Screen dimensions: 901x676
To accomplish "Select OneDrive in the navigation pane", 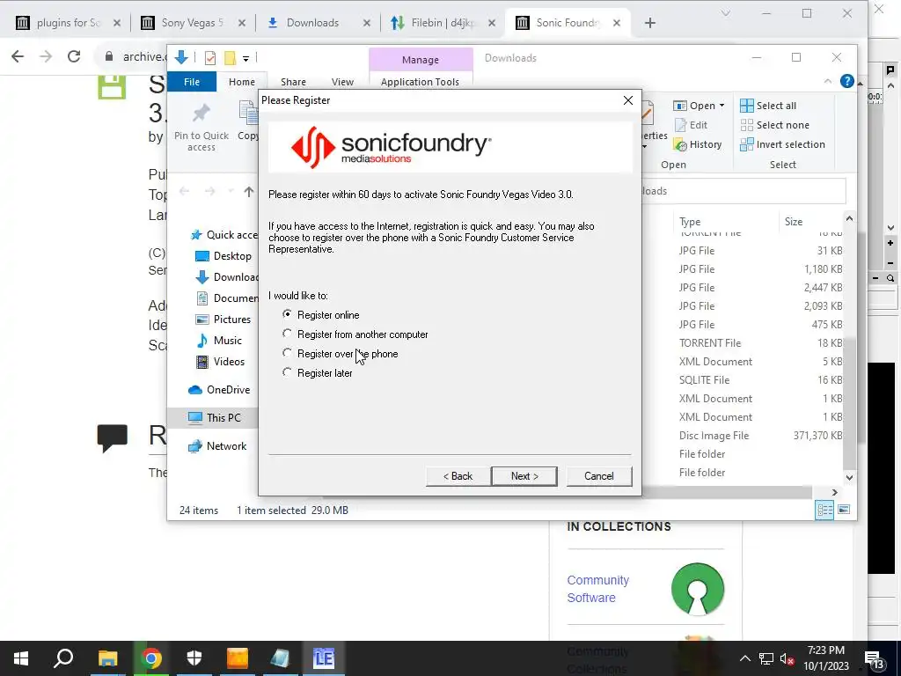I will (219, 390).
